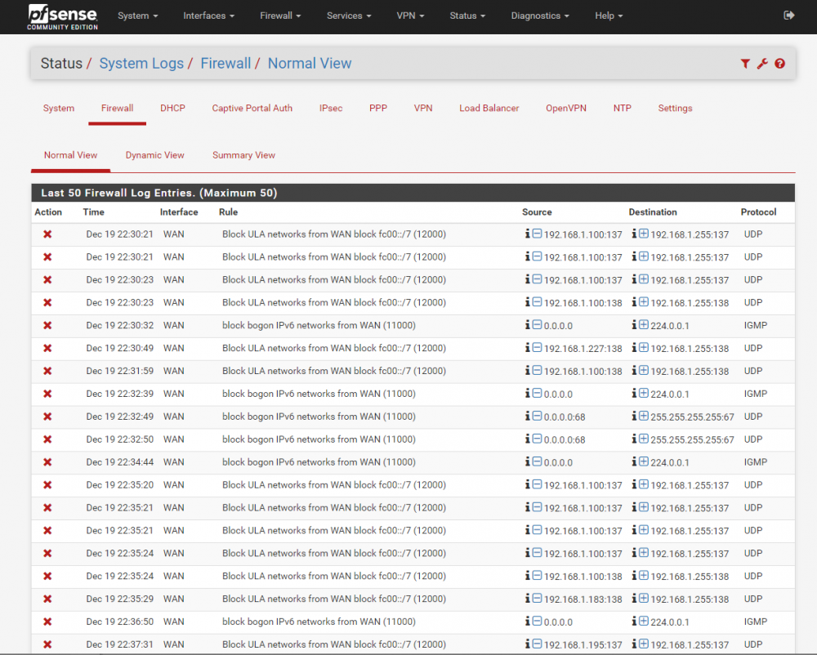
Task: Open the System dropdown menu
Action: [x=137, y=16]
